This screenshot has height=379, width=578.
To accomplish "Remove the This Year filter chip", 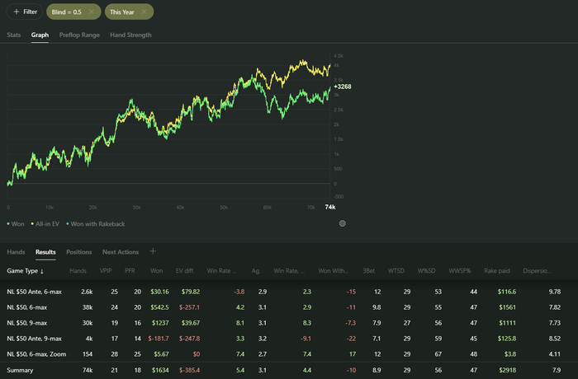I will click(144, 12).
